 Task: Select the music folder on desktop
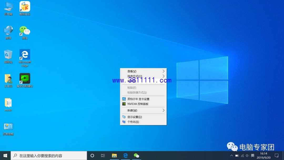click(x=8, y=105)
